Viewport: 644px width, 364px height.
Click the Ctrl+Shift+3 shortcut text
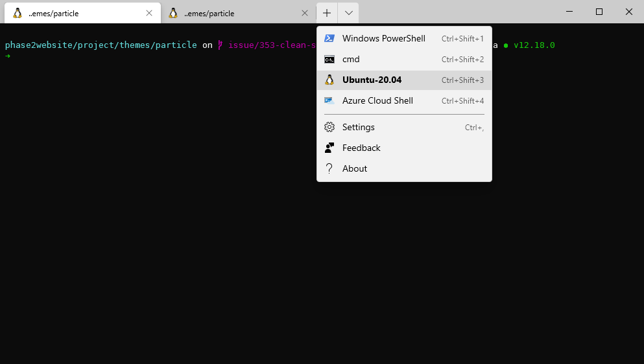pyautogui.click(x=462, y=80)
